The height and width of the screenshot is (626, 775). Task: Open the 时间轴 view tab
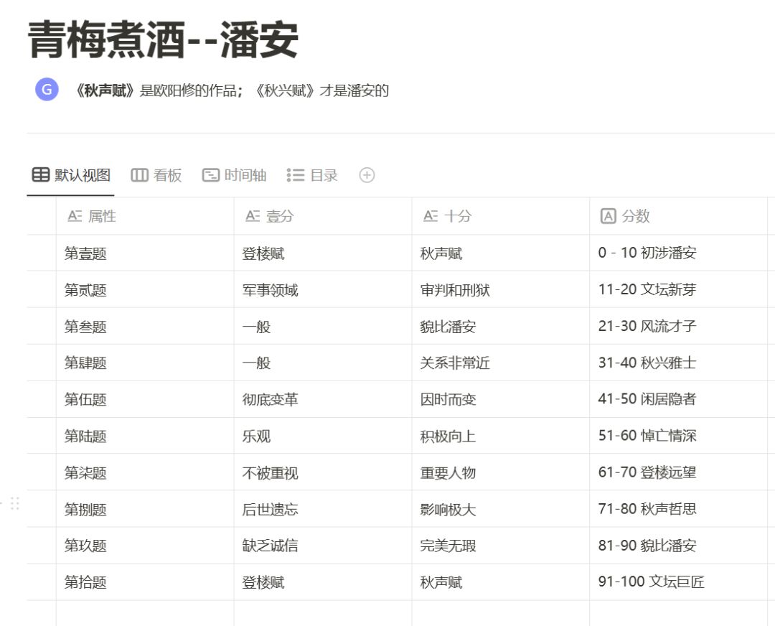coord(234,175)
